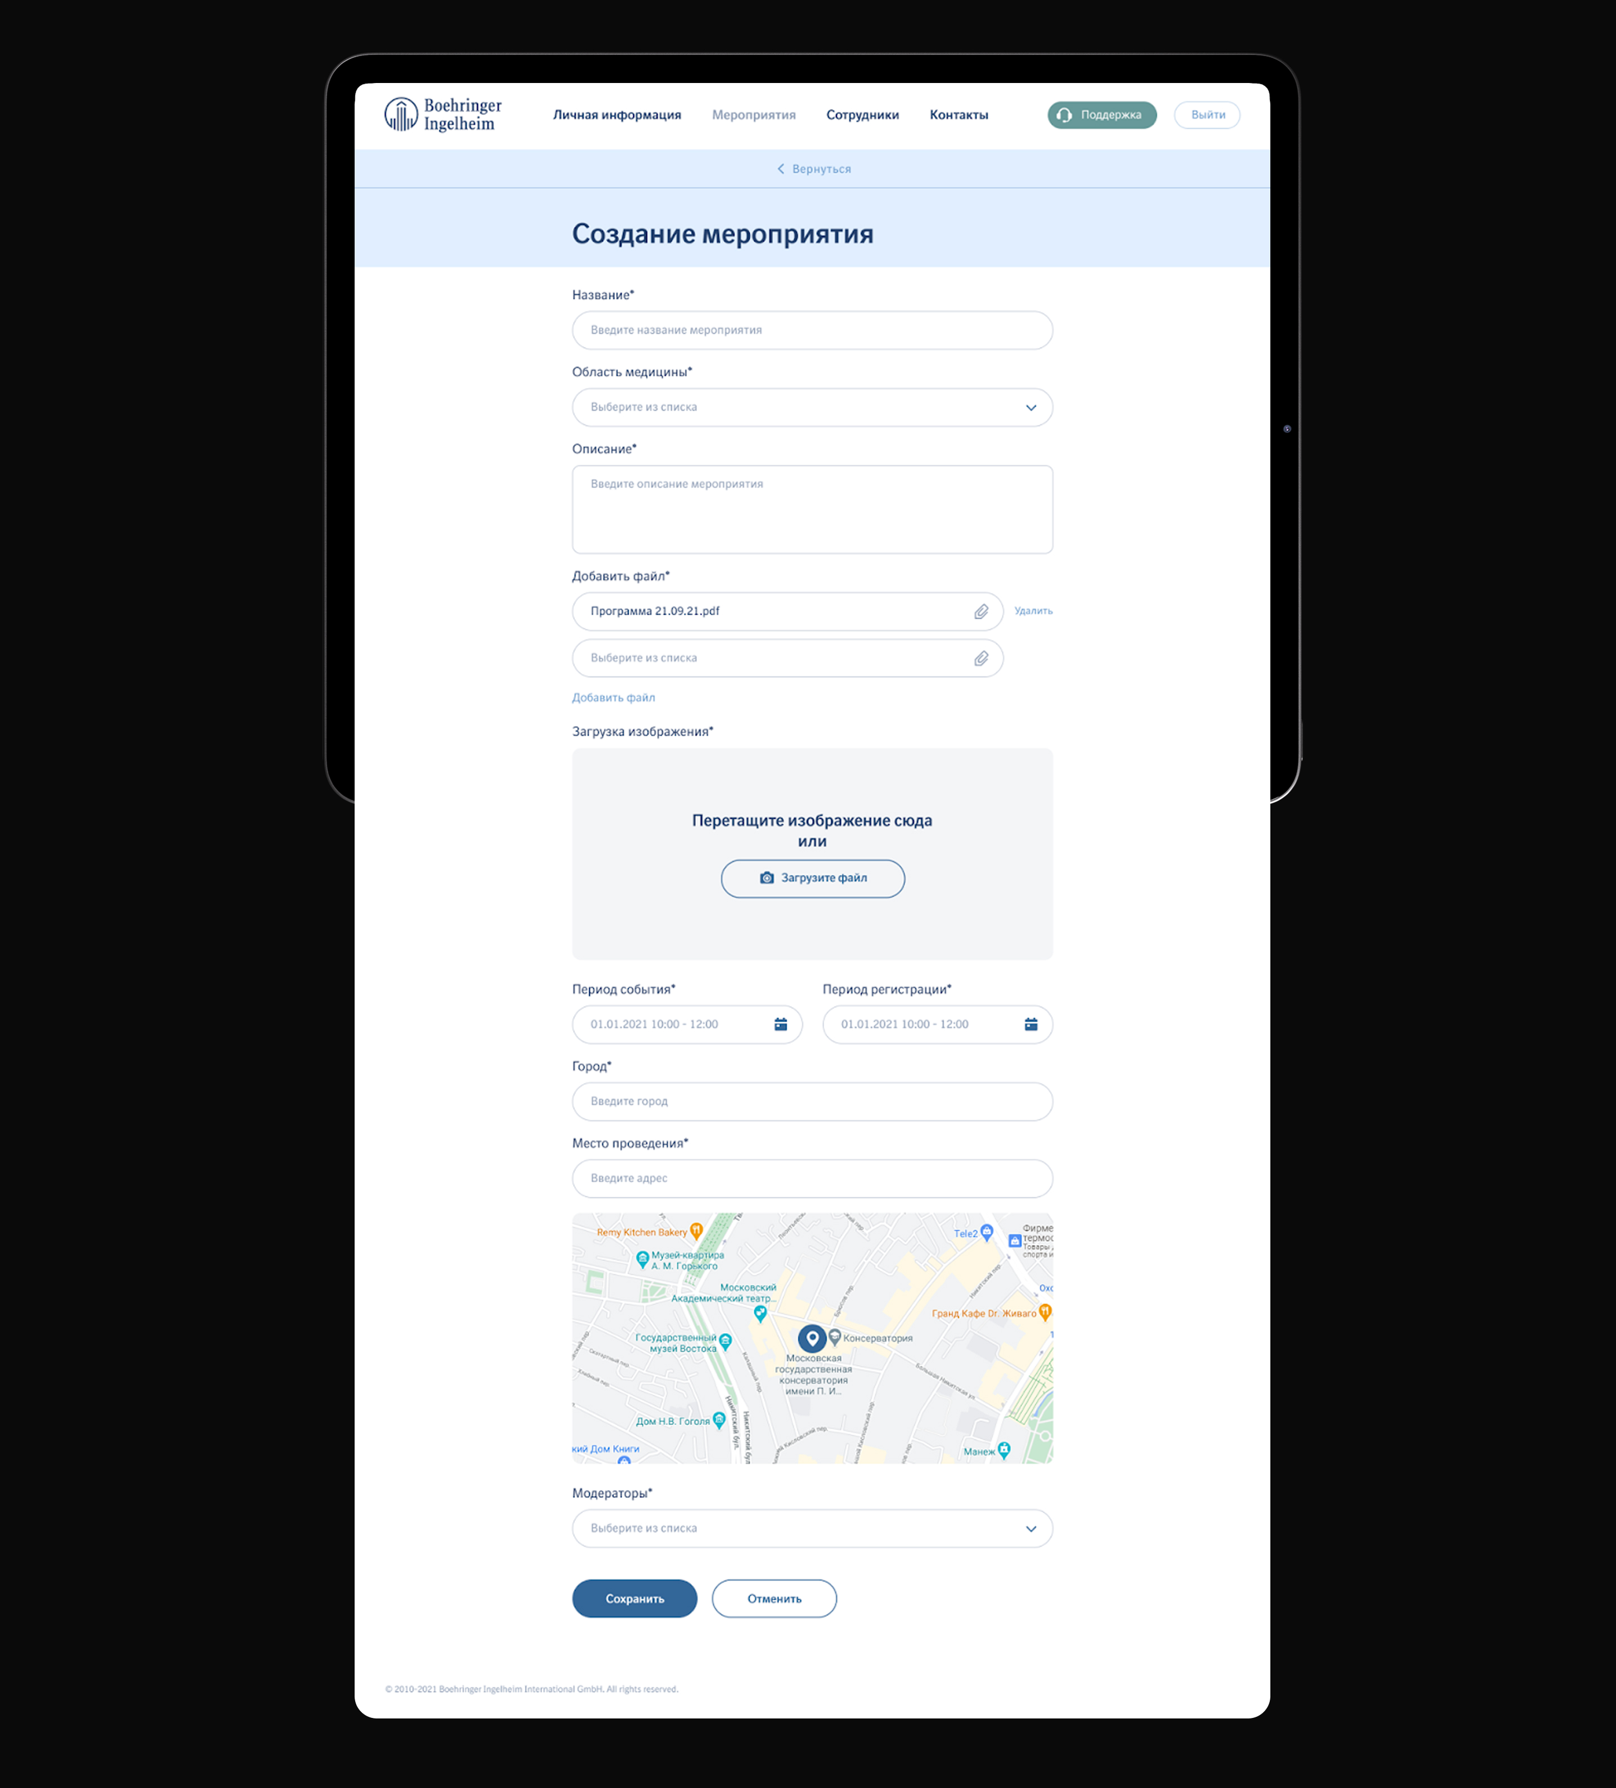Open calendar icon for Период регистрации
This screenshot has height=1788, width=1616.
(x=1030, y=1024)
